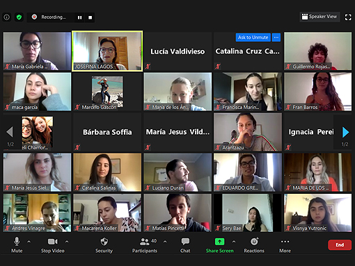Select Francisca Marin video tile
This screenshot has height=266, width=355.
248,92
